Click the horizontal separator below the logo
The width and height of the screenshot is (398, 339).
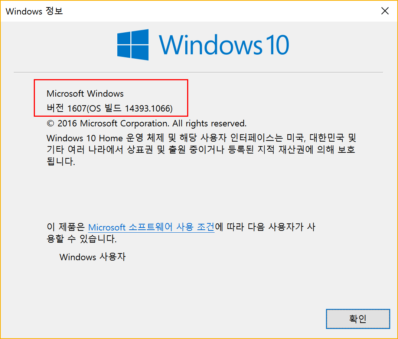(198, 72)
